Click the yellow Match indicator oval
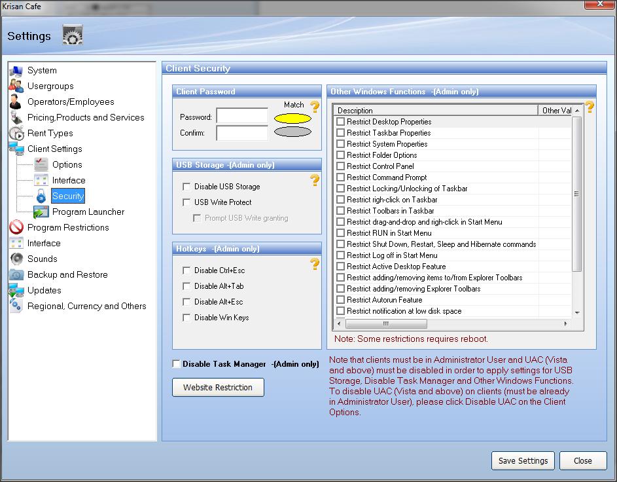617x482 pixels. click(292, 118)
